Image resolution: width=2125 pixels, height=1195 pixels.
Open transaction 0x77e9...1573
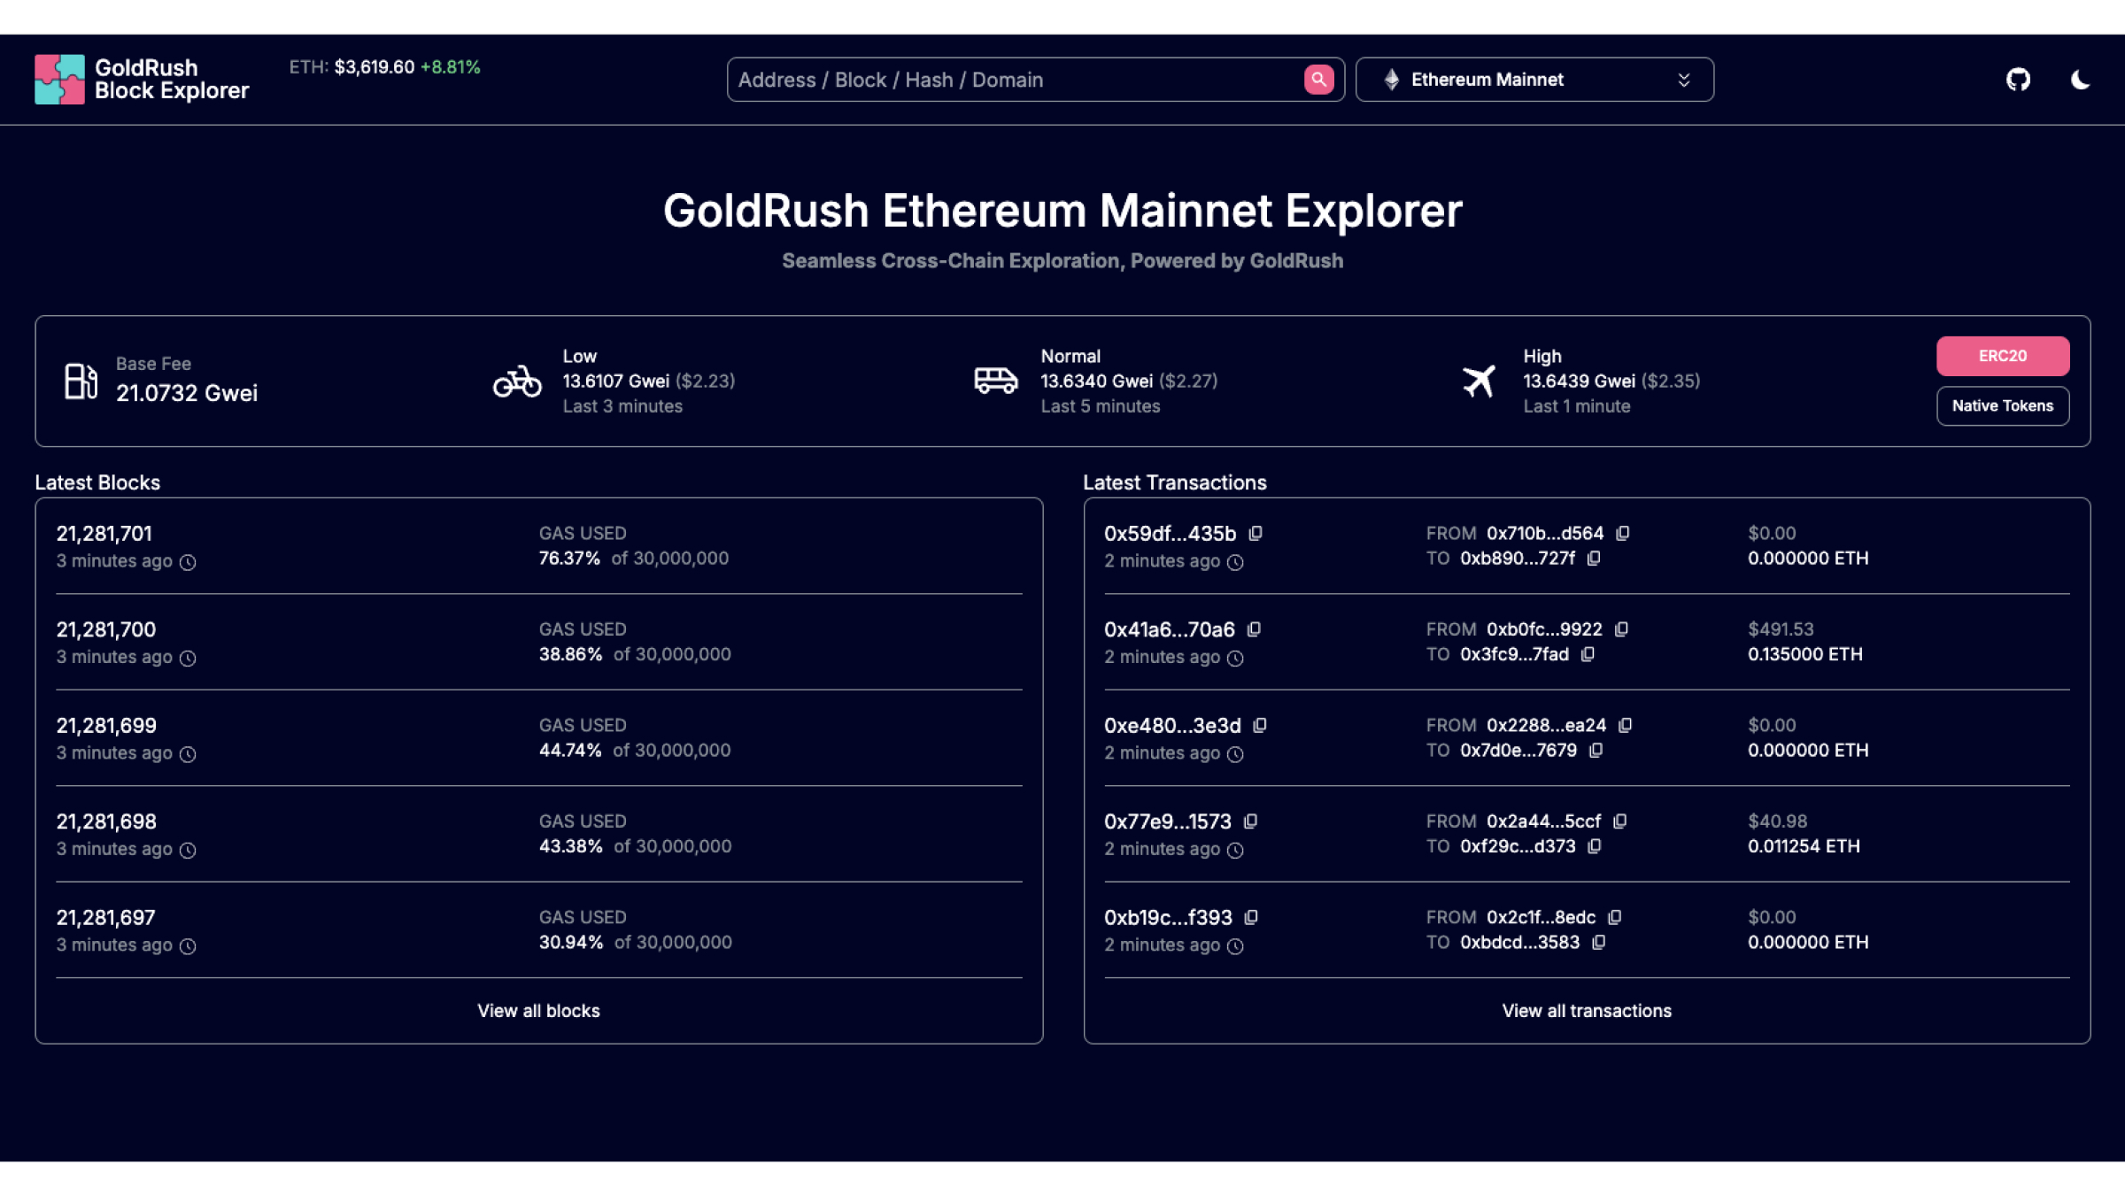pos(1167,821)
